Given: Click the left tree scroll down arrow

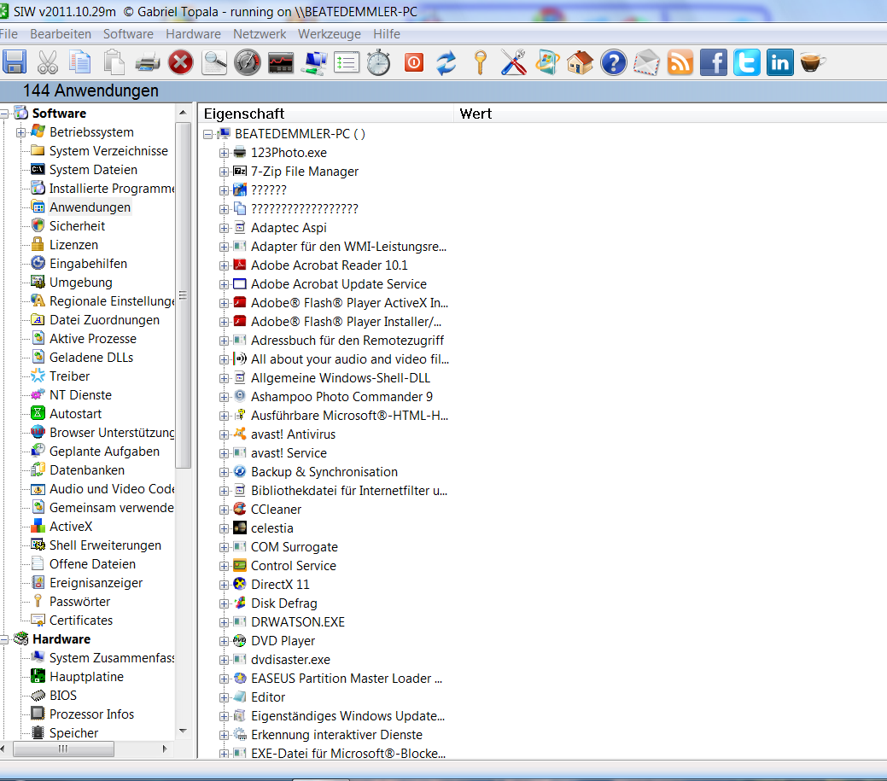Looking at the screenshot, I should (x=183, y=731).
